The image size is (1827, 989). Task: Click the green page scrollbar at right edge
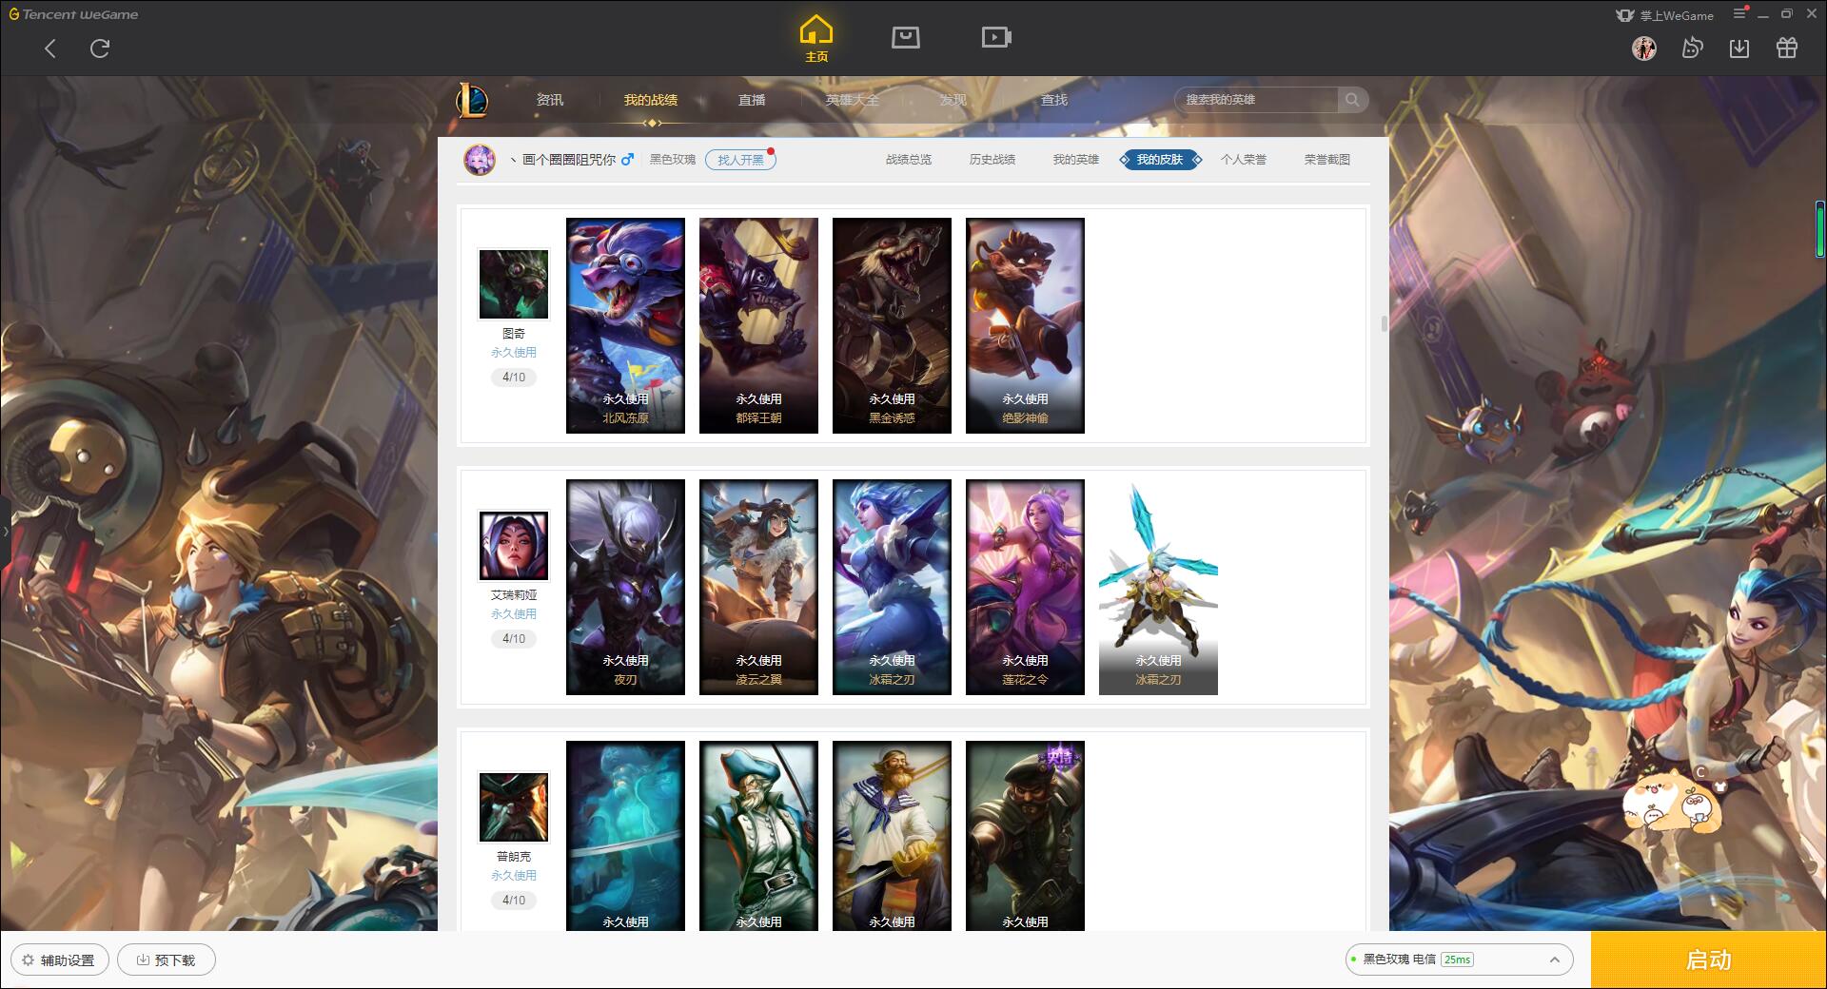click(1820, 229)
